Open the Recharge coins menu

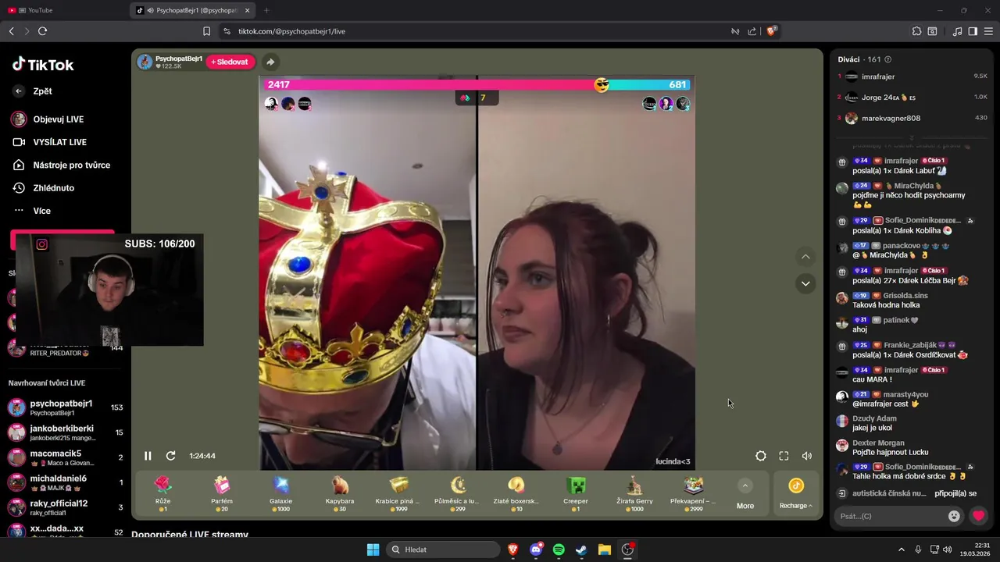click(795, 494)
